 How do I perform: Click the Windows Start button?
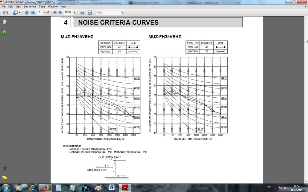[x=6, y=188]
